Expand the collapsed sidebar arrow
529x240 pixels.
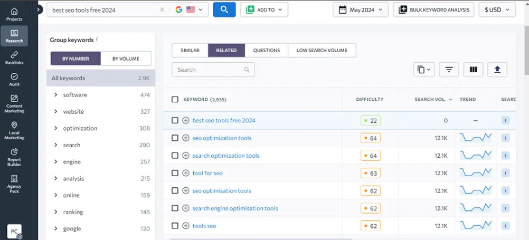(39, 9)
